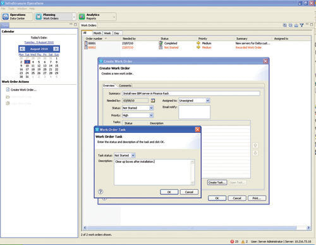
Task: Click the second icon in the Work Orders toolbar
Action: 291,25
